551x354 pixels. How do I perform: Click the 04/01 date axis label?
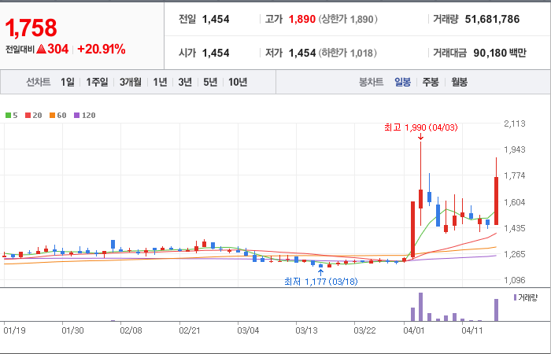[x=413, y=330]
